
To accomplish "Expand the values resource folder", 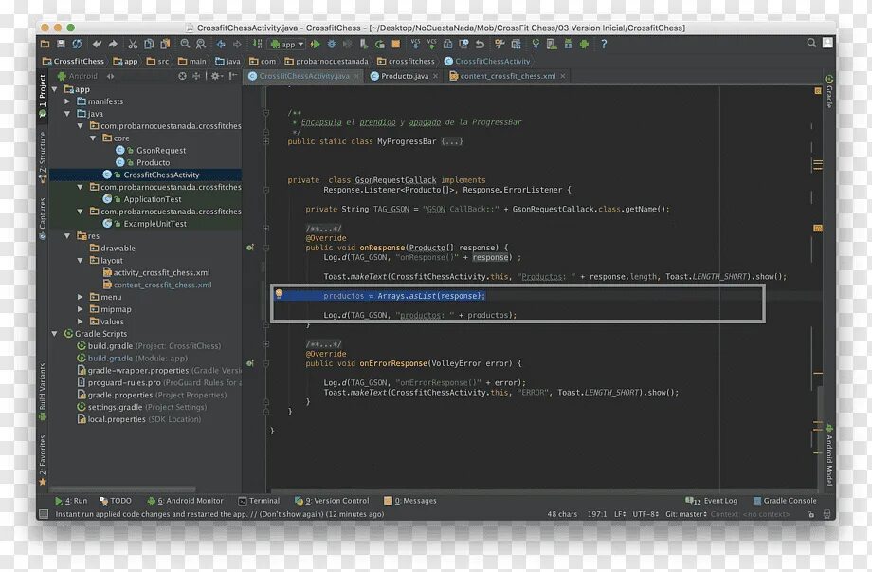I will click(x=80, y=322).
